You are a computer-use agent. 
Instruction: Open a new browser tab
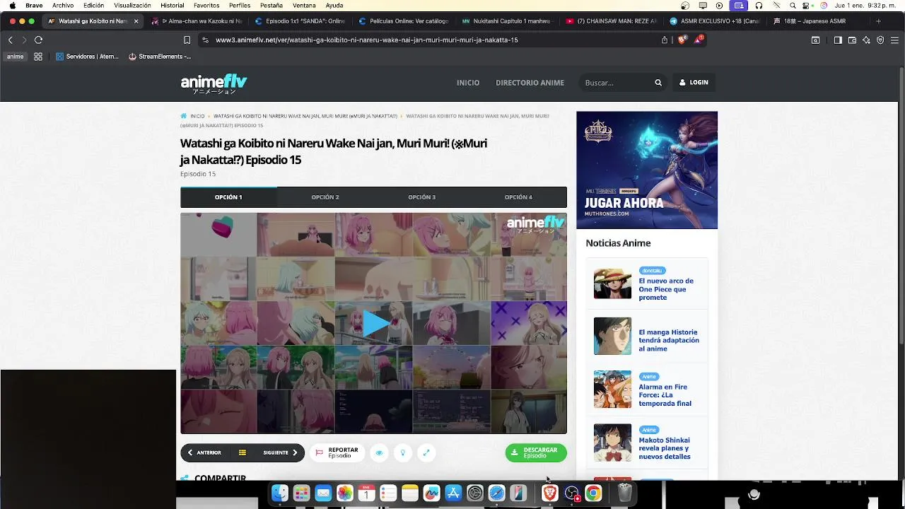pyautogui.click(x=878, y=21)
